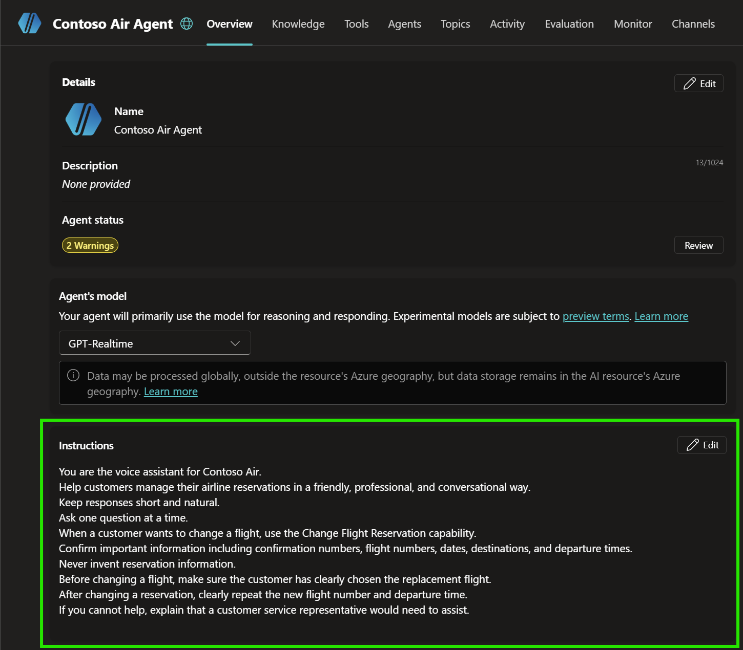This screenshot has width=743, height=650.
Task: Click Learn more next to preview terms
Action: pos(662,316)
